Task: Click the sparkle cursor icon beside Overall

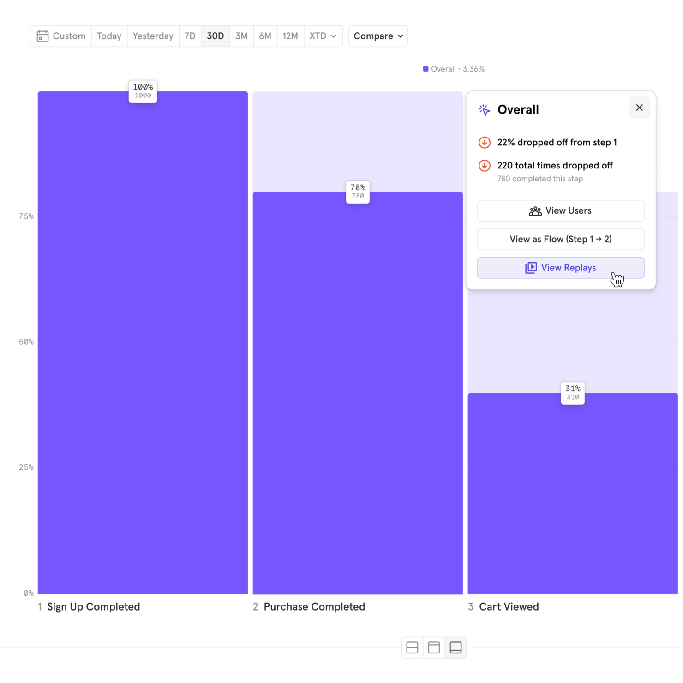Action: [x=484, y=110]
